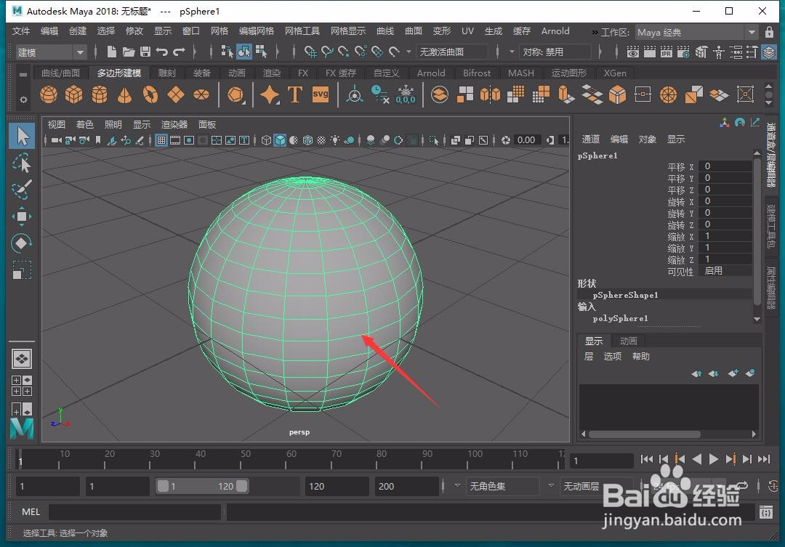The image size is (785, 547).
Task: Create a polygon cylinder from the shelf
Action: (x=99, y=94)
